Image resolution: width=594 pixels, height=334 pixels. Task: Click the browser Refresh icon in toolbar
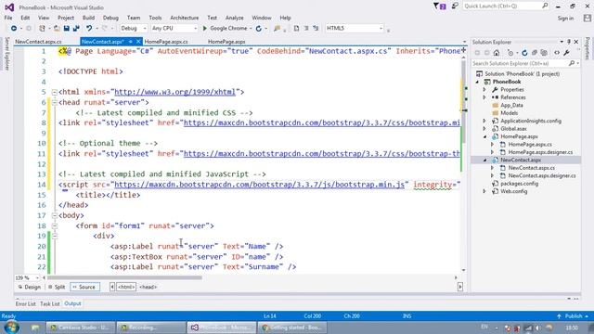pos(259,29)
